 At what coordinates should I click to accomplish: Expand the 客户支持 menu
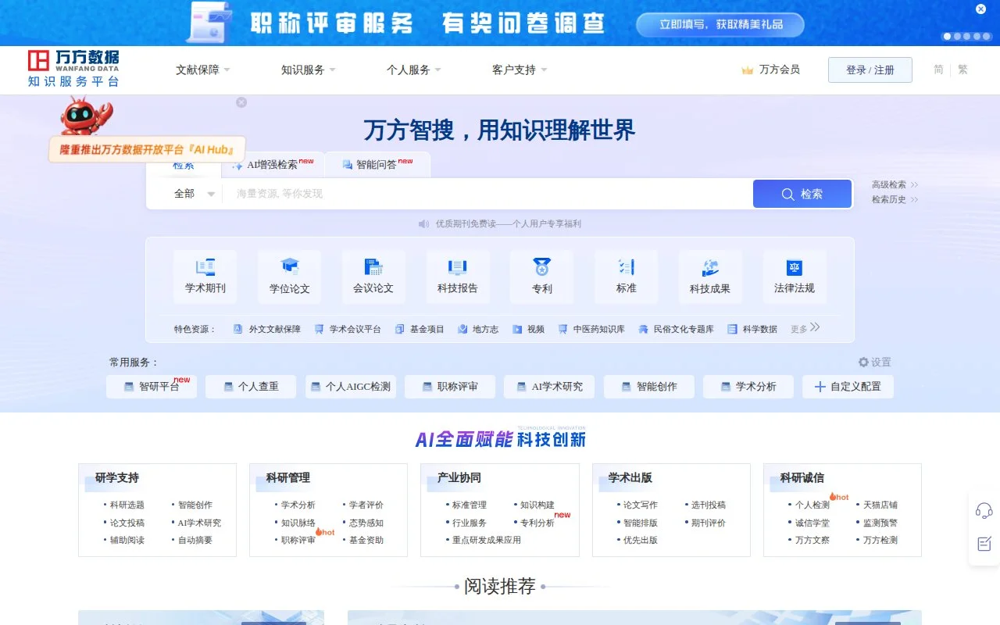520,70
